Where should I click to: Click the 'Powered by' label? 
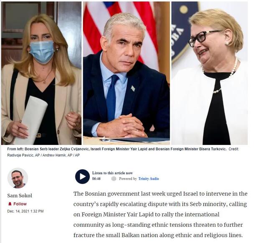point(128,178)
